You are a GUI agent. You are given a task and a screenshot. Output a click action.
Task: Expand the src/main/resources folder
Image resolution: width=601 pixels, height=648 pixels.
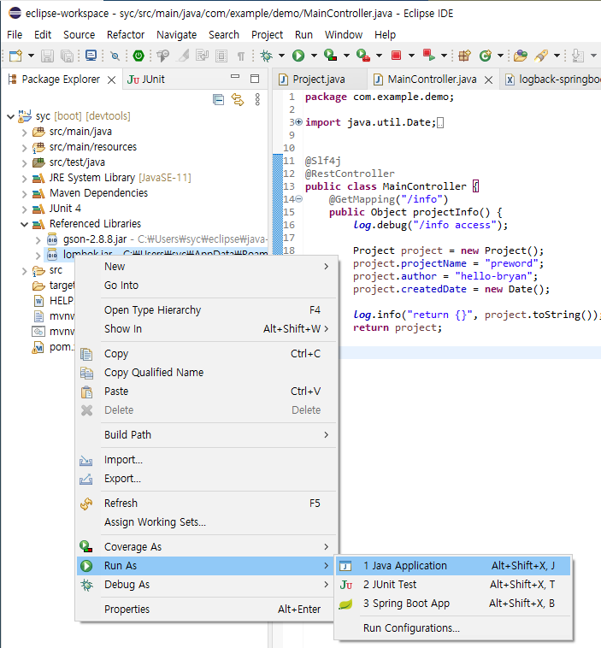point(25,148)
